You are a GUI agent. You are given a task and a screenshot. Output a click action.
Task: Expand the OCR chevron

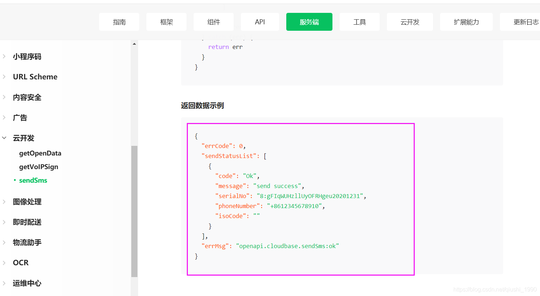4,263
